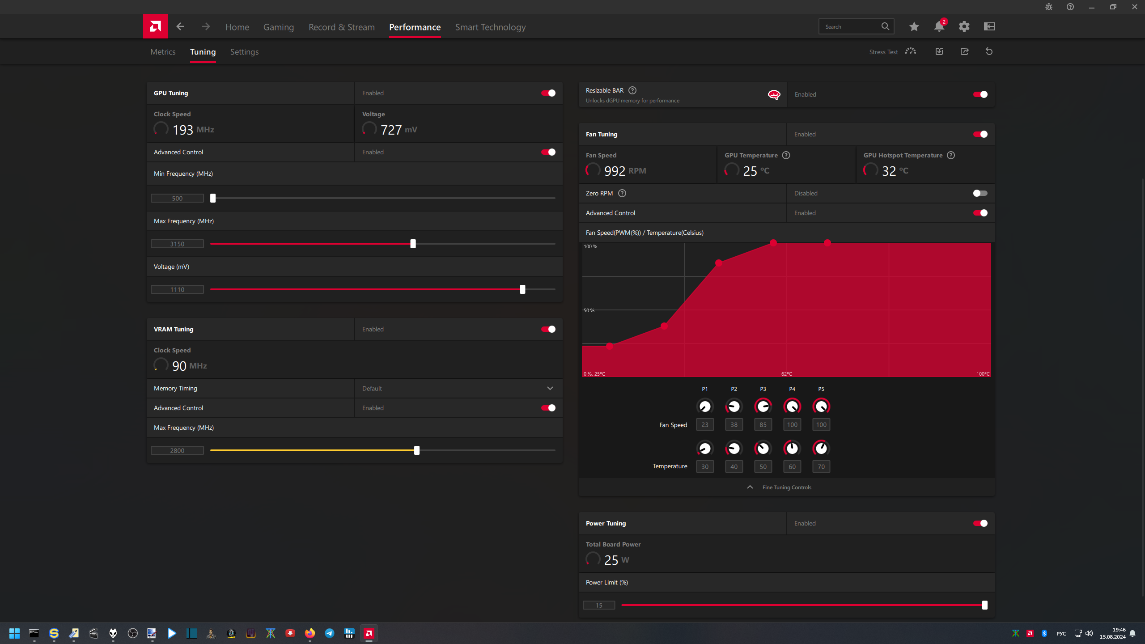Open settings via the gear icon
The height and width of the screenshot is (644, 1145).
(x=964, y=26)
